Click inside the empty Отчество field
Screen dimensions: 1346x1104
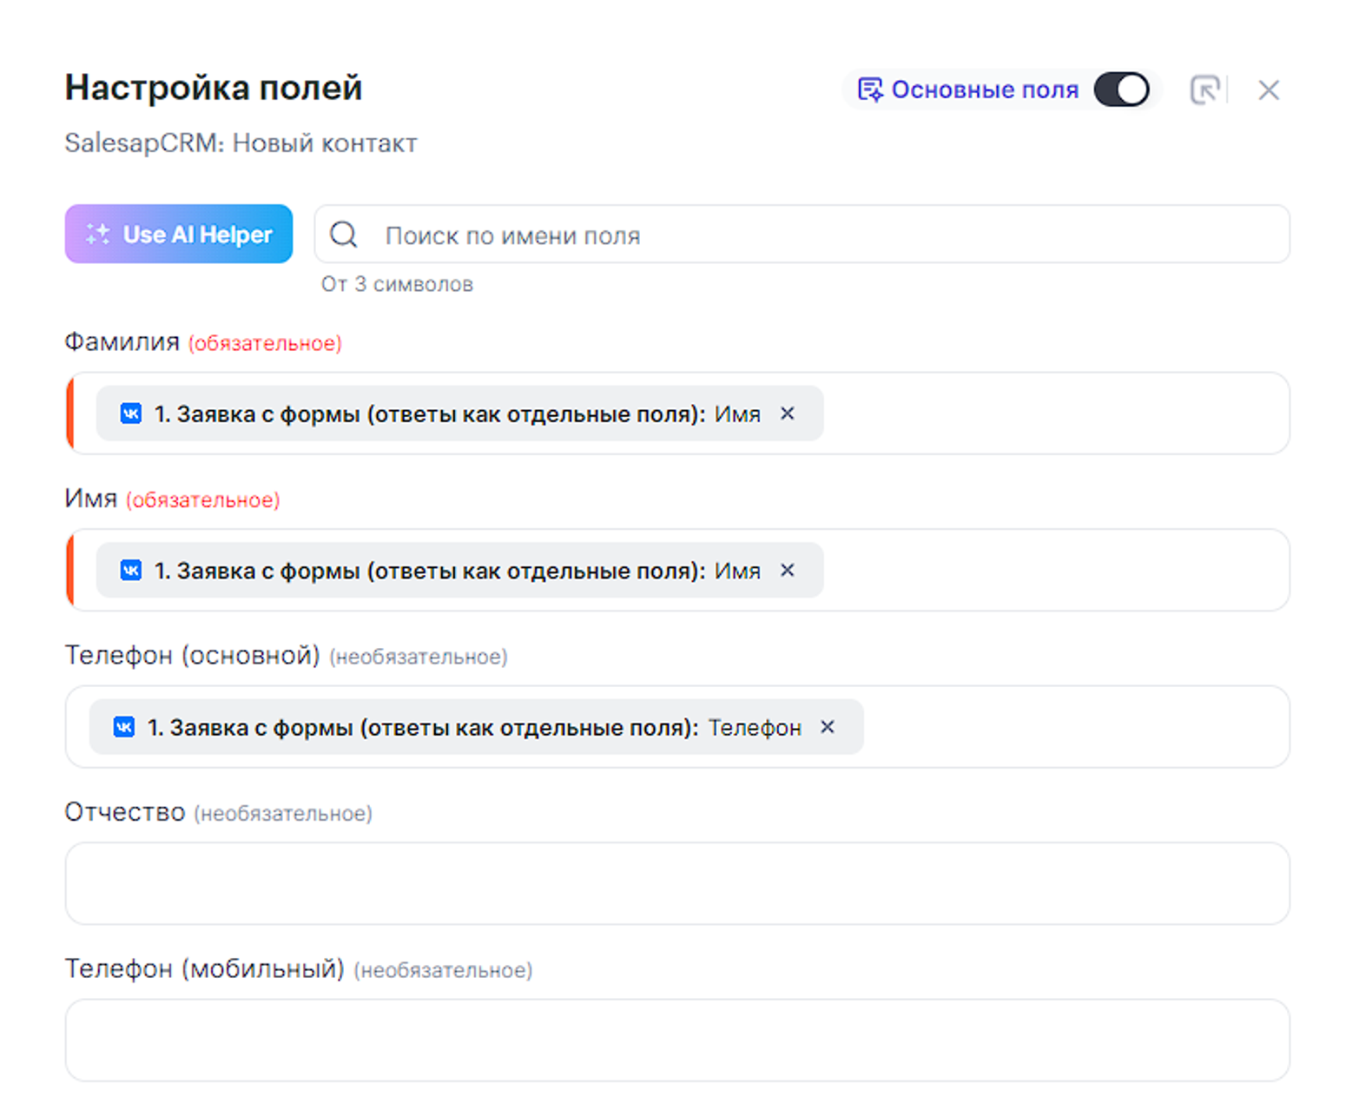[x=677, y=883]
